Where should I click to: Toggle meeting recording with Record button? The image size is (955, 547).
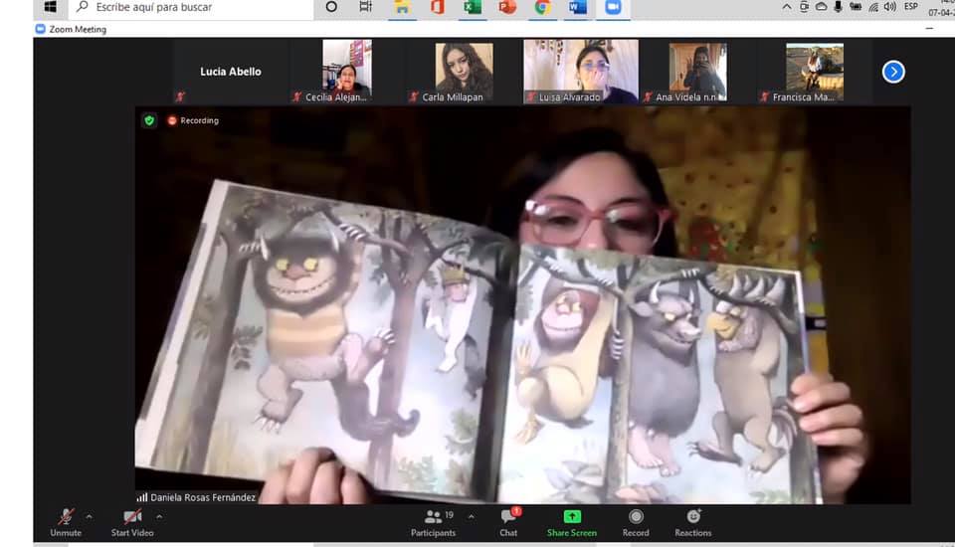636,521
